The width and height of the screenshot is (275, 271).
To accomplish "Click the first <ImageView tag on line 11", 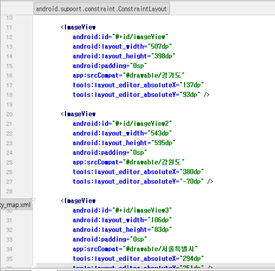I will pyautogui.click(x=78, y=27).
